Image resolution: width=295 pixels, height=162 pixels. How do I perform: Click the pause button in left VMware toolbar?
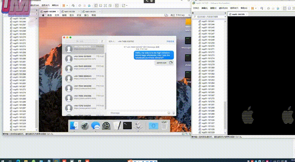(x=64, y=5)
